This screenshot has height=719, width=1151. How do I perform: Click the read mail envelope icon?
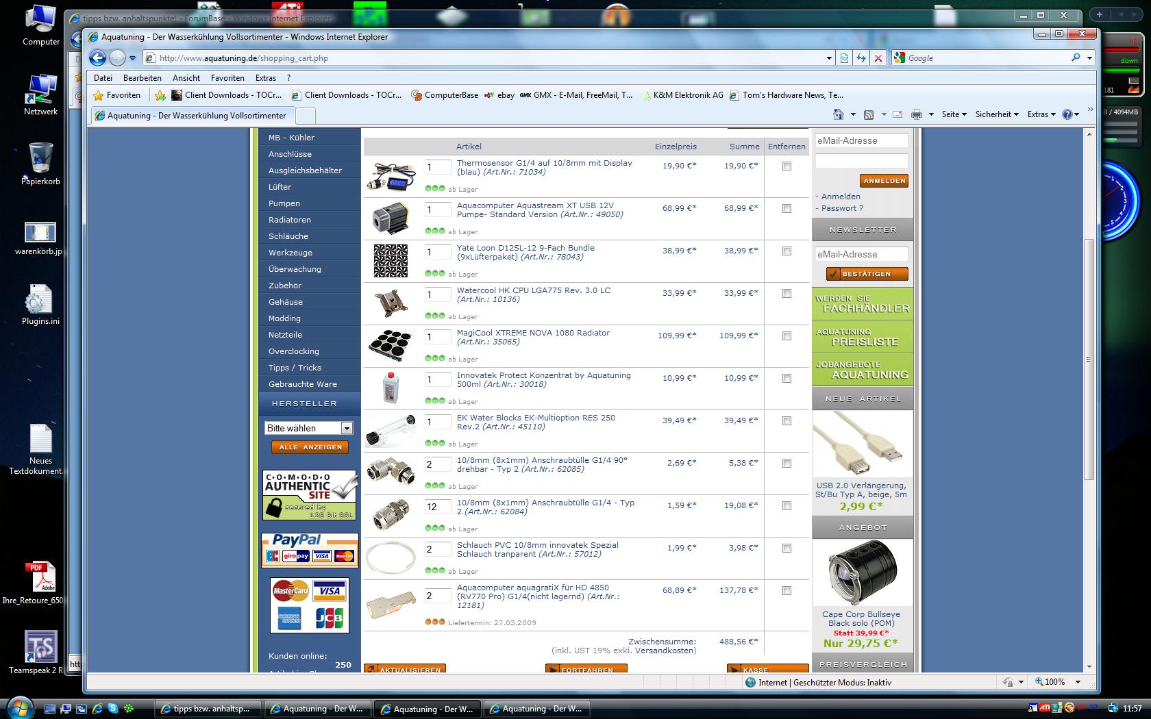click(x=898, y=114)
